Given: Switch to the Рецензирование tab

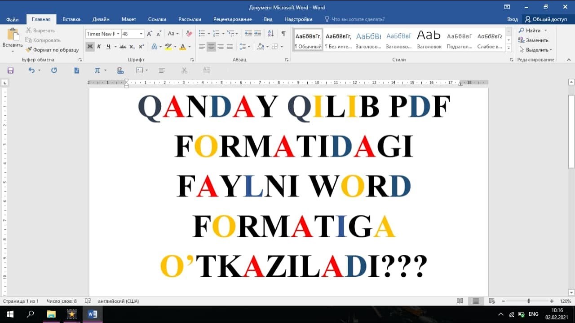Looking at the screenshot, I should 233,19.
